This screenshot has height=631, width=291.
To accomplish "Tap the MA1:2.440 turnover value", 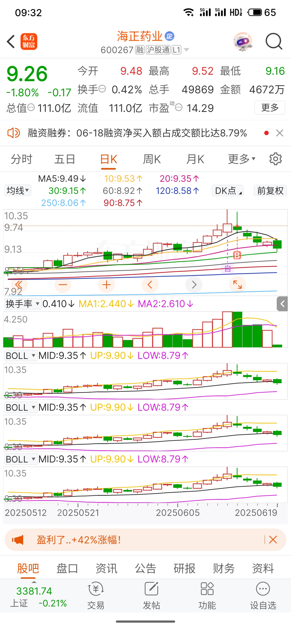I will [x=106, y=304].
